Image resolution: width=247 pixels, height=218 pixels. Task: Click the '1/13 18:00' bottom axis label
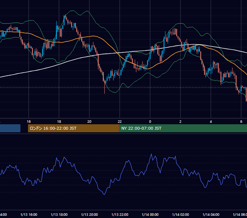(x=59, y=214)
